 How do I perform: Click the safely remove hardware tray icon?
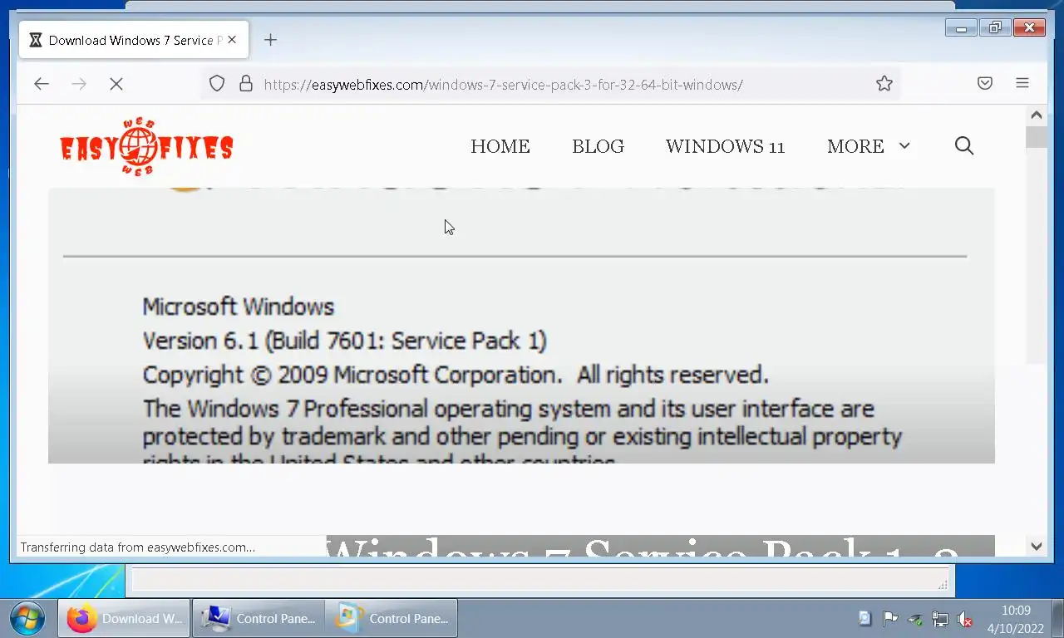pos(915,618)
